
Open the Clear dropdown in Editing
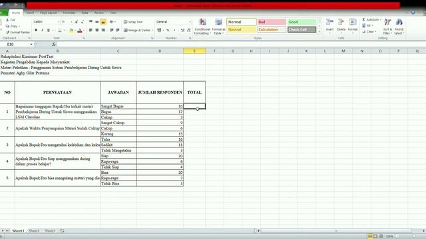click(x=369, y=32)
